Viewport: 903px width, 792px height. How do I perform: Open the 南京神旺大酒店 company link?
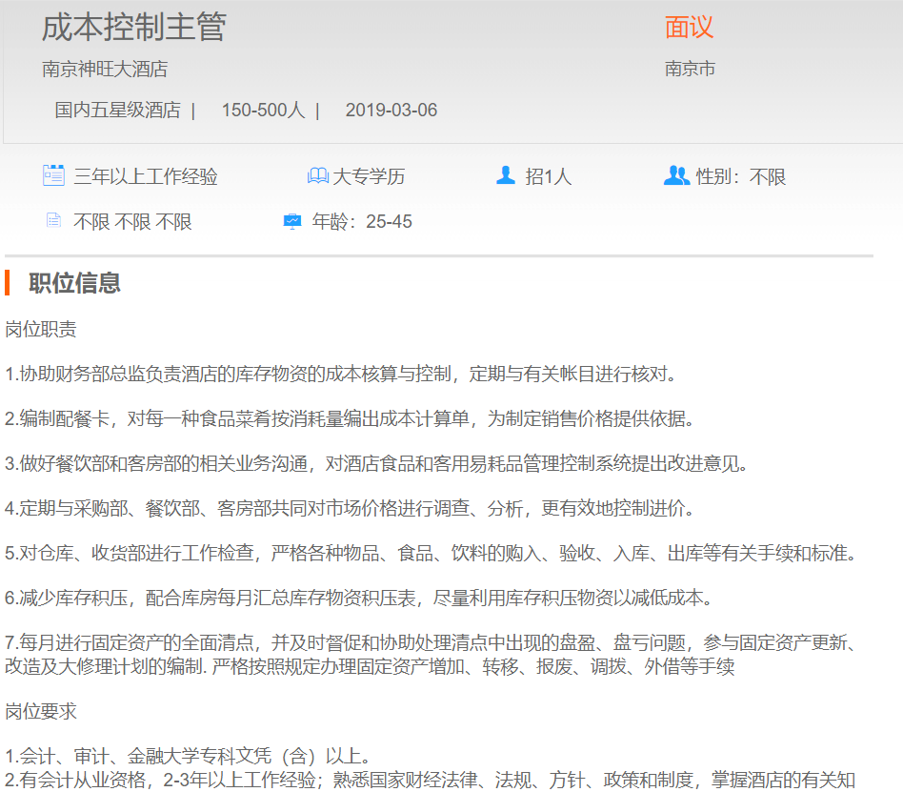[105, 69]
